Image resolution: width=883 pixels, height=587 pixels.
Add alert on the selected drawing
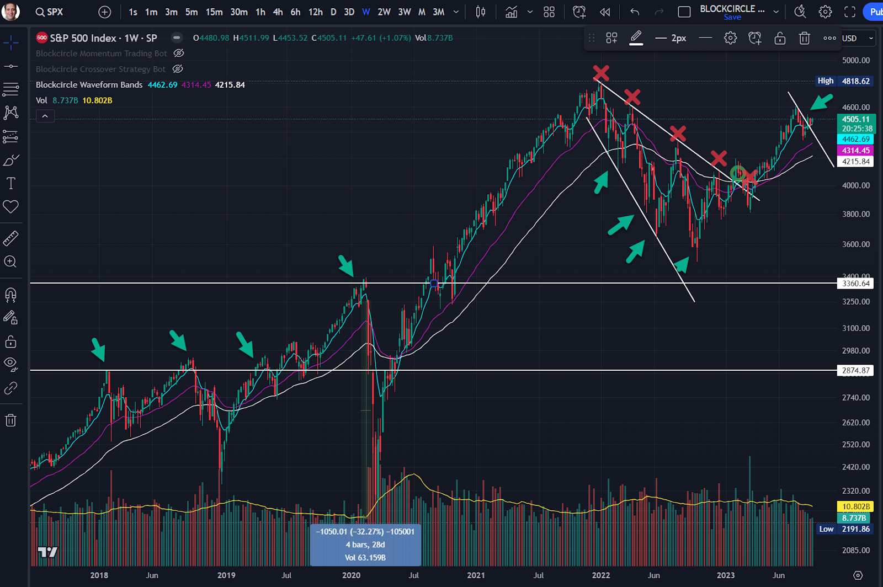755,38
